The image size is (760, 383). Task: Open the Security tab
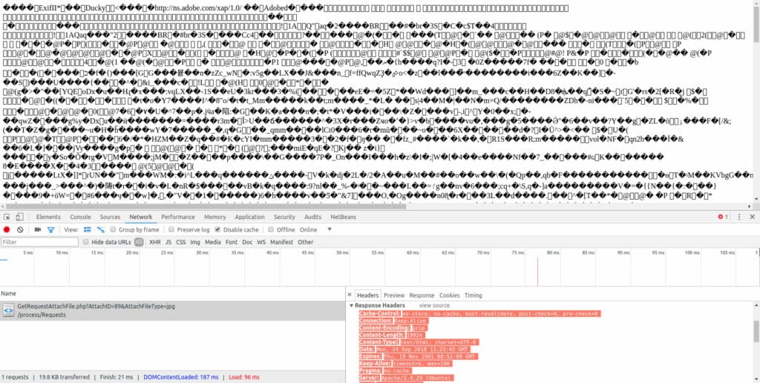(284, 217)
